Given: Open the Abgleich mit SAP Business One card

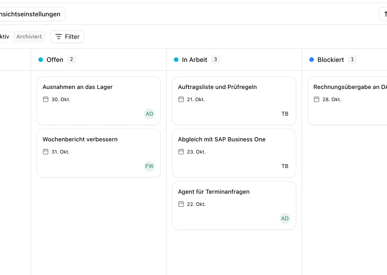Looking at the screenshot, I should (x=234, y=153).
